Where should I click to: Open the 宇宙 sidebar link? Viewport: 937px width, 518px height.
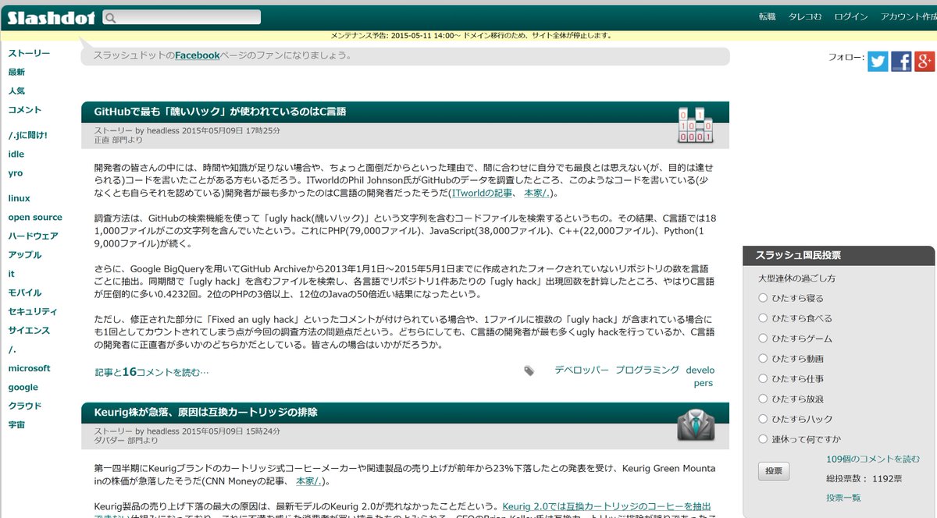pos(16,424)
